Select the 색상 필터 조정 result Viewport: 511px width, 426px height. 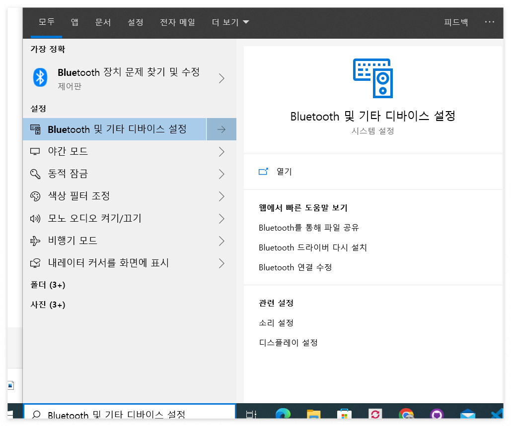pos(114,196)
